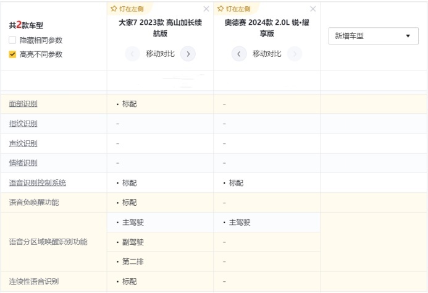This screenshot has height=293, width=428.
Task: Open 声纹识别 parameter link
Action: (x=23, y=143)
